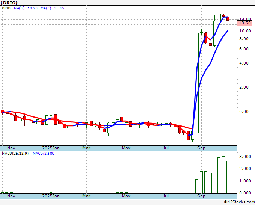The width and height of the screenshot is (255, 205).
Task: Click the Mar label on MACD time axis
Action: tap(86, 196)
